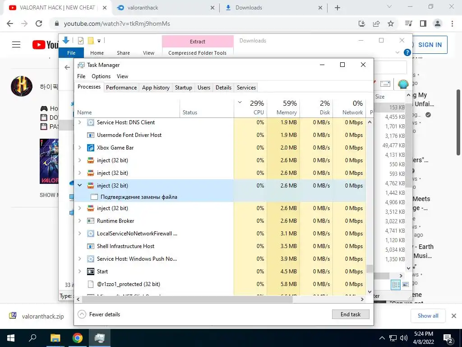Image resolution: width=462 pixels, height=347 pixels.
Task: Click the Start process icon
Action: point(90,272)
